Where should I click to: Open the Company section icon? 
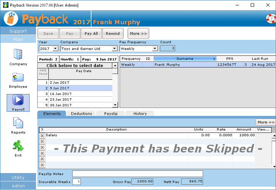(18, 55)
